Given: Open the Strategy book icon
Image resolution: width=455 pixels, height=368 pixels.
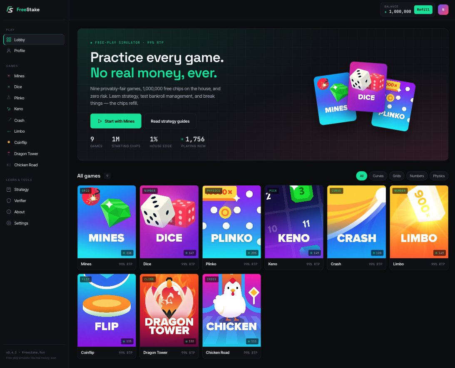Looking at the screenshot, I should click(x=9, y=190).
